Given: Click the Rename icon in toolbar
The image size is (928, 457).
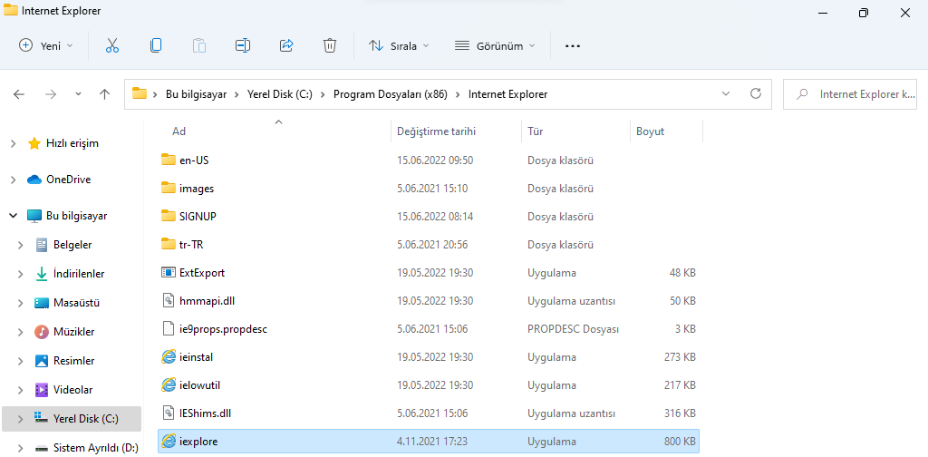Looking at the screenshot, I should 243,45.
